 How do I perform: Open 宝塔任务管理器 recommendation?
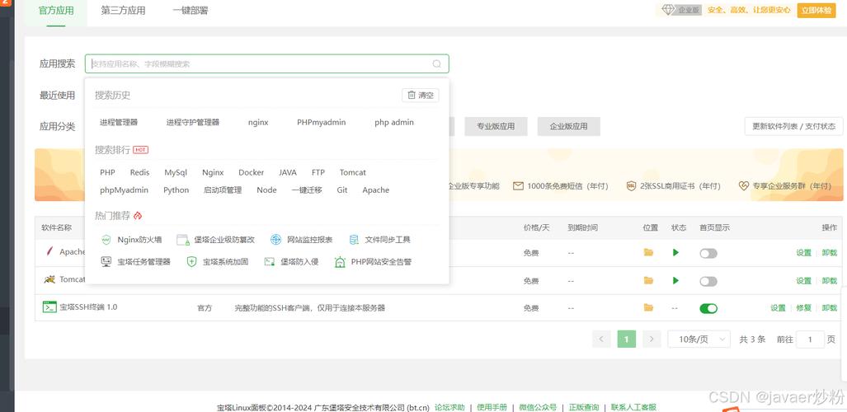[135, 261]
